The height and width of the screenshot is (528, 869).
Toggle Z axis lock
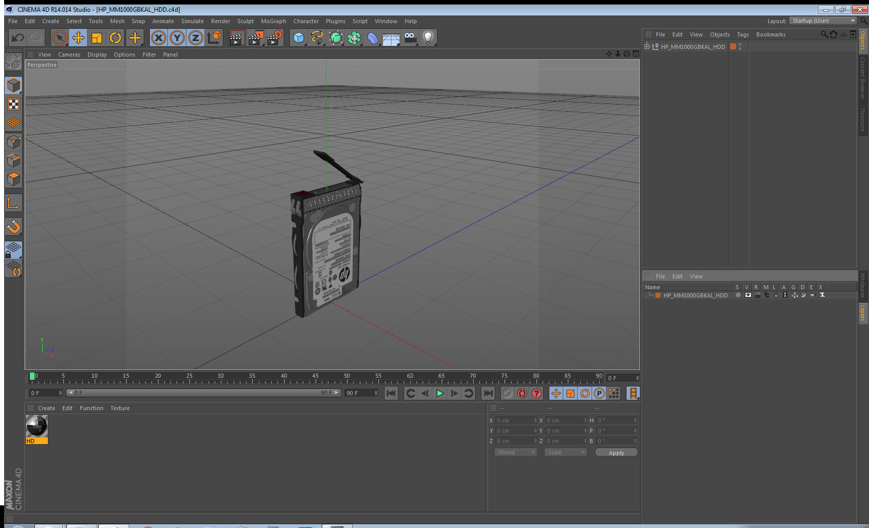click(x=196, y=38)
